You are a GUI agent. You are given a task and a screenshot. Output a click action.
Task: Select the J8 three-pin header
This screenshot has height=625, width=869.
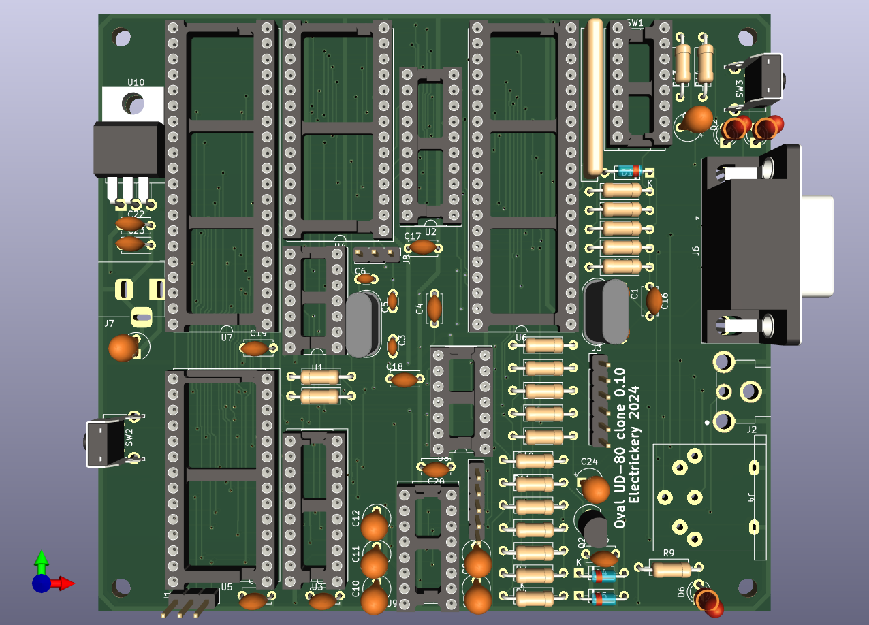(375, 255)
